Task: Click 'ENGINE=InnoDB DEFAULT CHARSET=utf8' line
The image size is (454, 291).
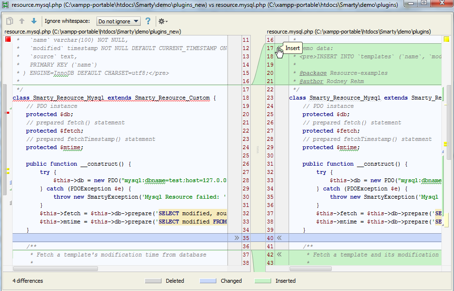Action: click(x=93, y=73)
